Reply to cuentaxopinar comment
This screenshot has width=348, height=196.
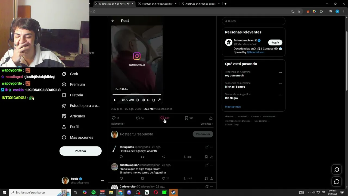tap(121, 179)
